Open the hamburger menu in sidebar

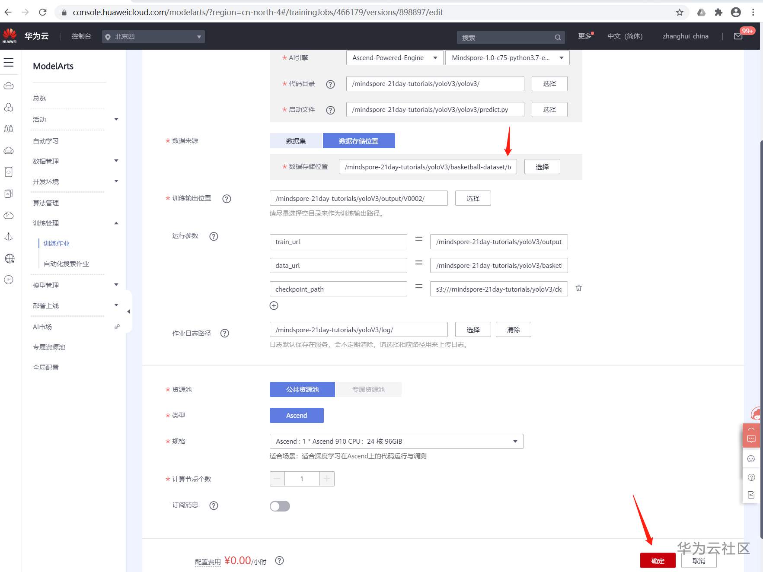tap(9, 63)
